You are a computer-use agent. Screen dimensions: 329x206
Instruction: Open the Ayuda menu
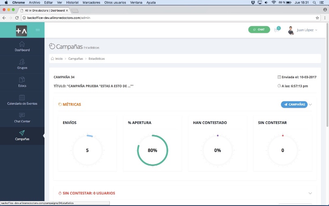click(151, 2)
